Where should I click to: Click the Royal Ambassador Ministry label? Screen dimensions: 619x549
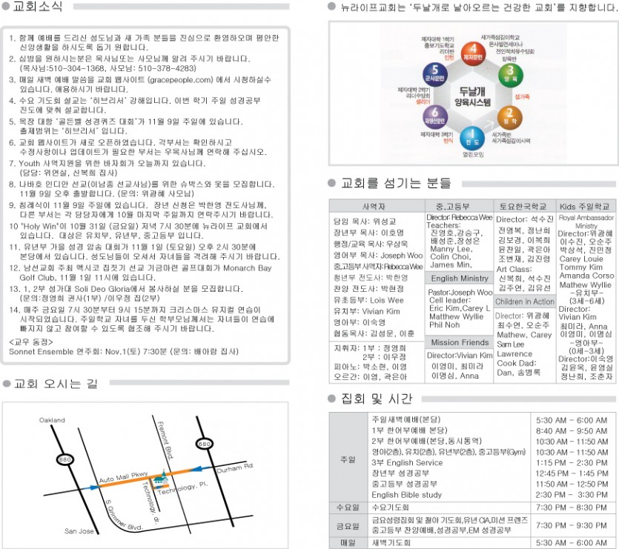point(586,222)
